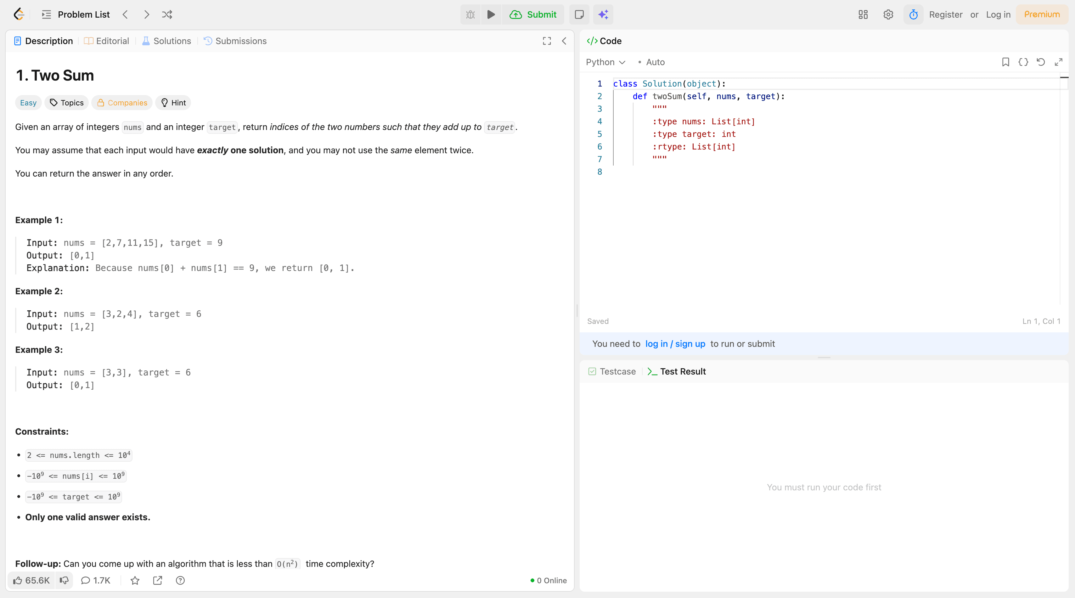Start the timer stopwatch icon

point(914,14)
